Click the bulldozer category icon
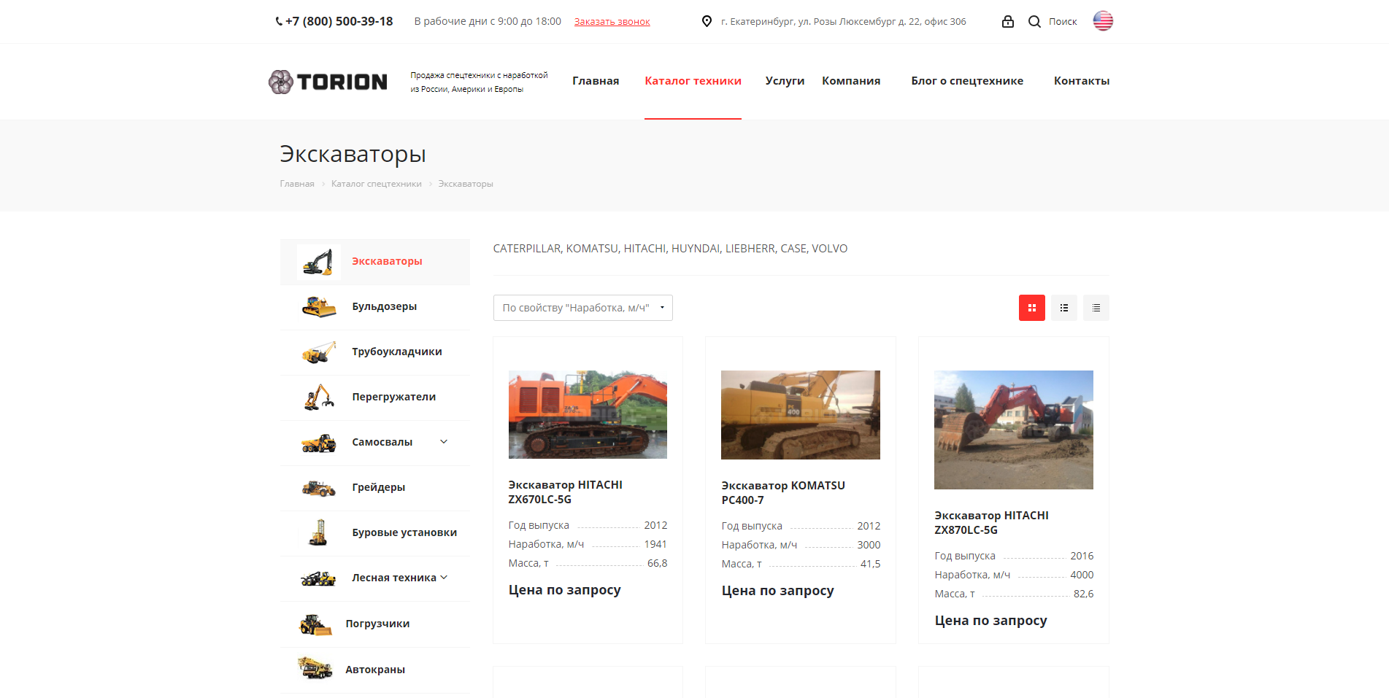The height and width of the screenshot is (698, 1389). click(319, 307)
